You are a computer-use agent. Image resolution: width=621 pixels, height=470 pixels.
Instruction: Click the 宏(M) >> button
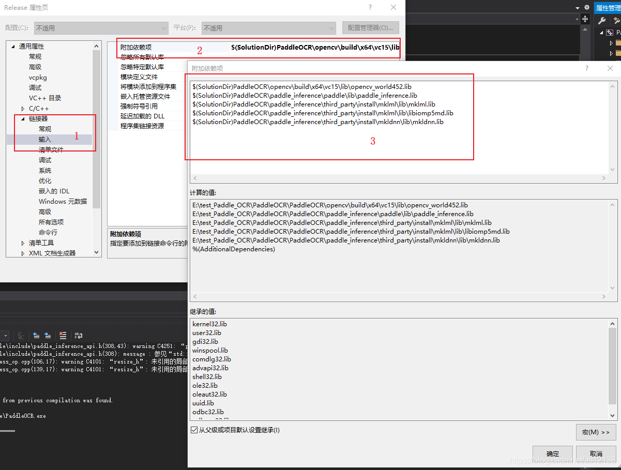click(x=596, y=432)
